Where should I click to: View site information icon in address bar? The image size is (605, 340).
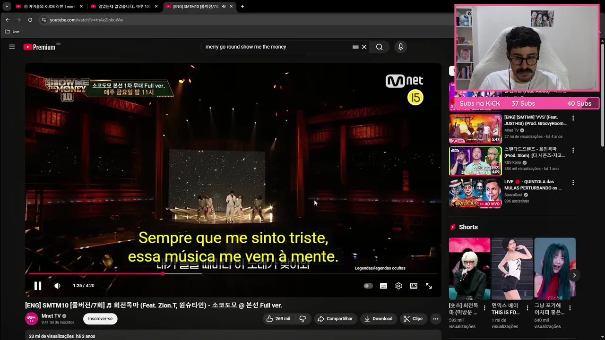coord(43,20)
